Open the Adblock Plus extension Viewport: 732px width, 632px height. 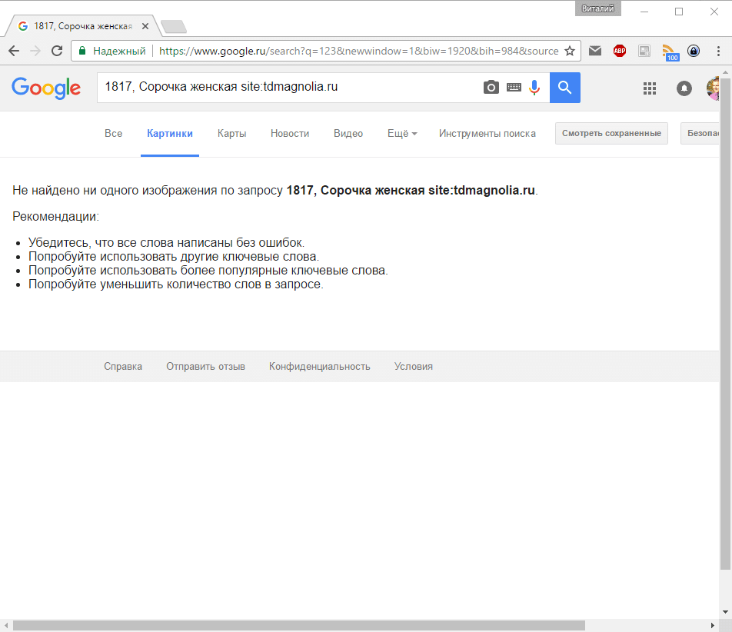[620, 51]
